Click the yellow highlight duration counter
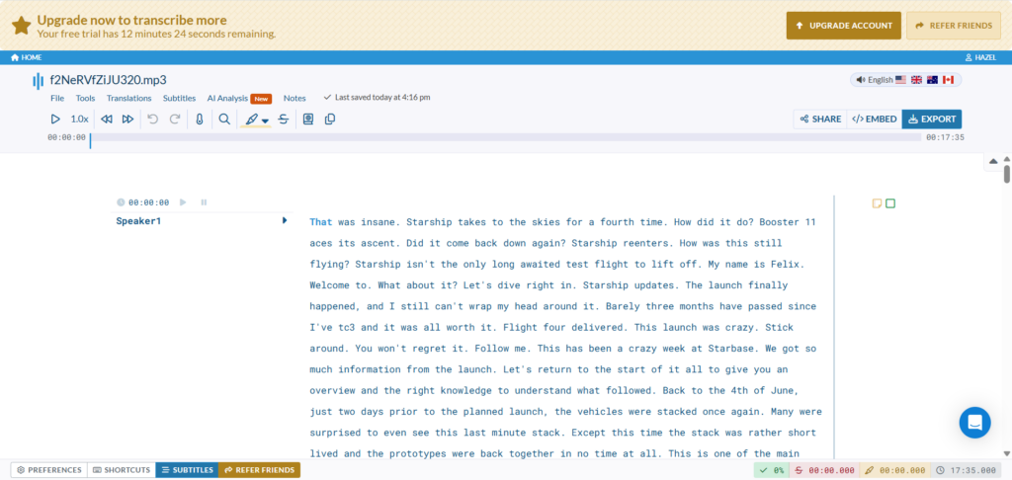This screenshot has height=480, width=1012. tap(895, 471)
